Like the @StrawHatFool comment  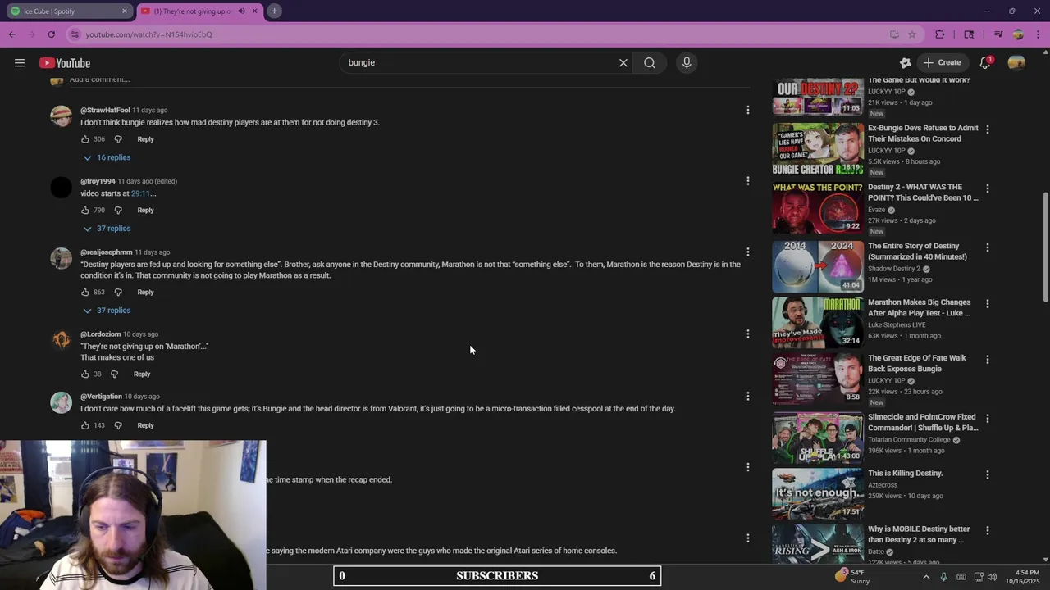point(85,139)
